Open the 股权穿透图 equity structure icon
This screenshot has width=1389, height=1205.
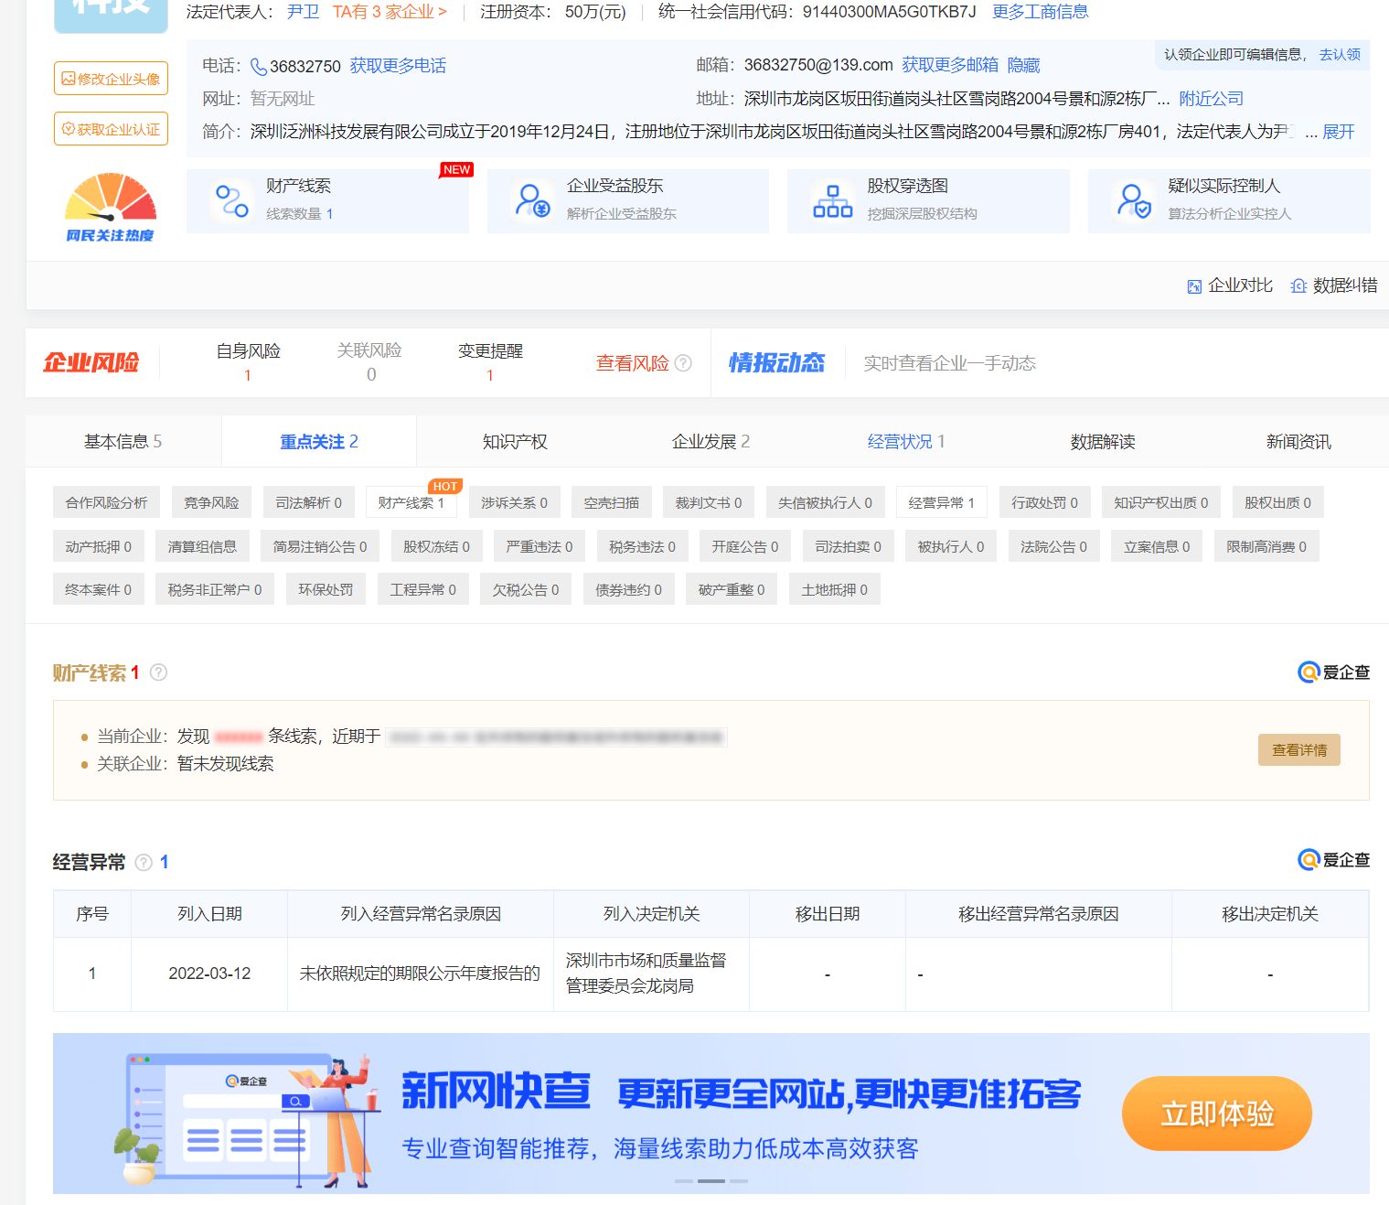pos(832,200)
